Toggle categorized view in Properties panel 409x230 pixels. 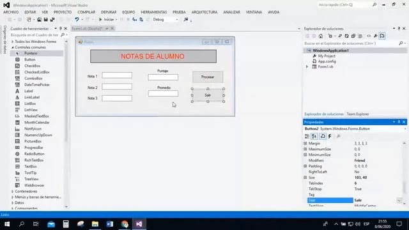pyautogui.click(x=307, y=136)
